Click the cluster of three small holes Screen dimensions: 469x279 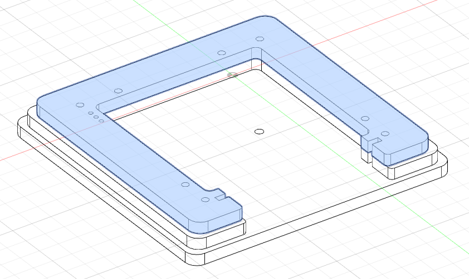click(x=96, y=117)
